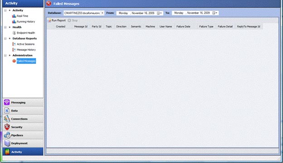Click the Running History chart icon
This screenshot has width=283, height=163.
14,22
